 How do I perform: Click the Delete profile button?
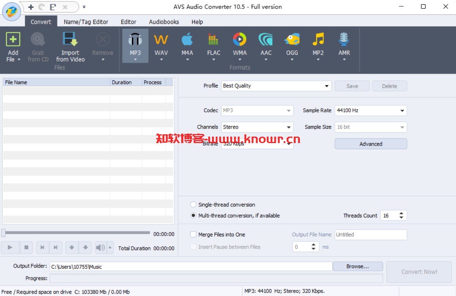(x=389, y=86)
